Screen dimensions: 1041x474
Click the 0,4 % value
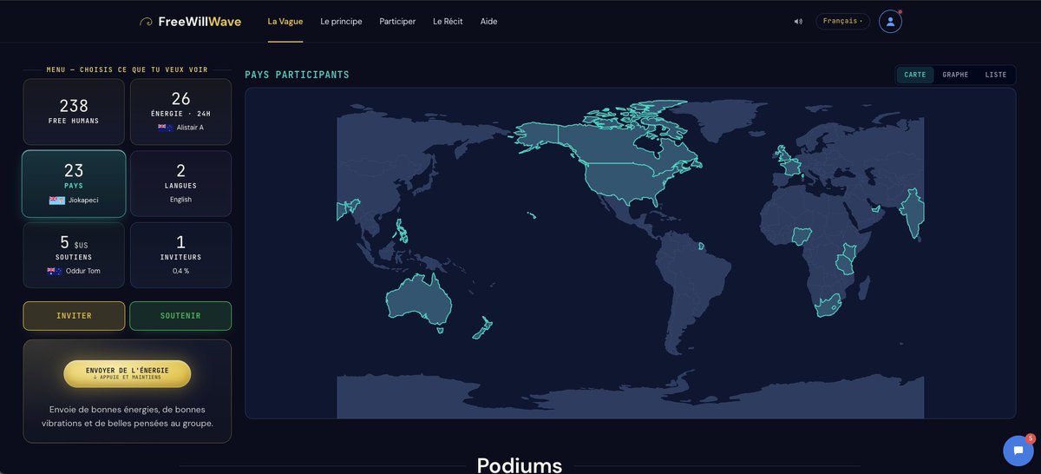(x=180, y=271)
